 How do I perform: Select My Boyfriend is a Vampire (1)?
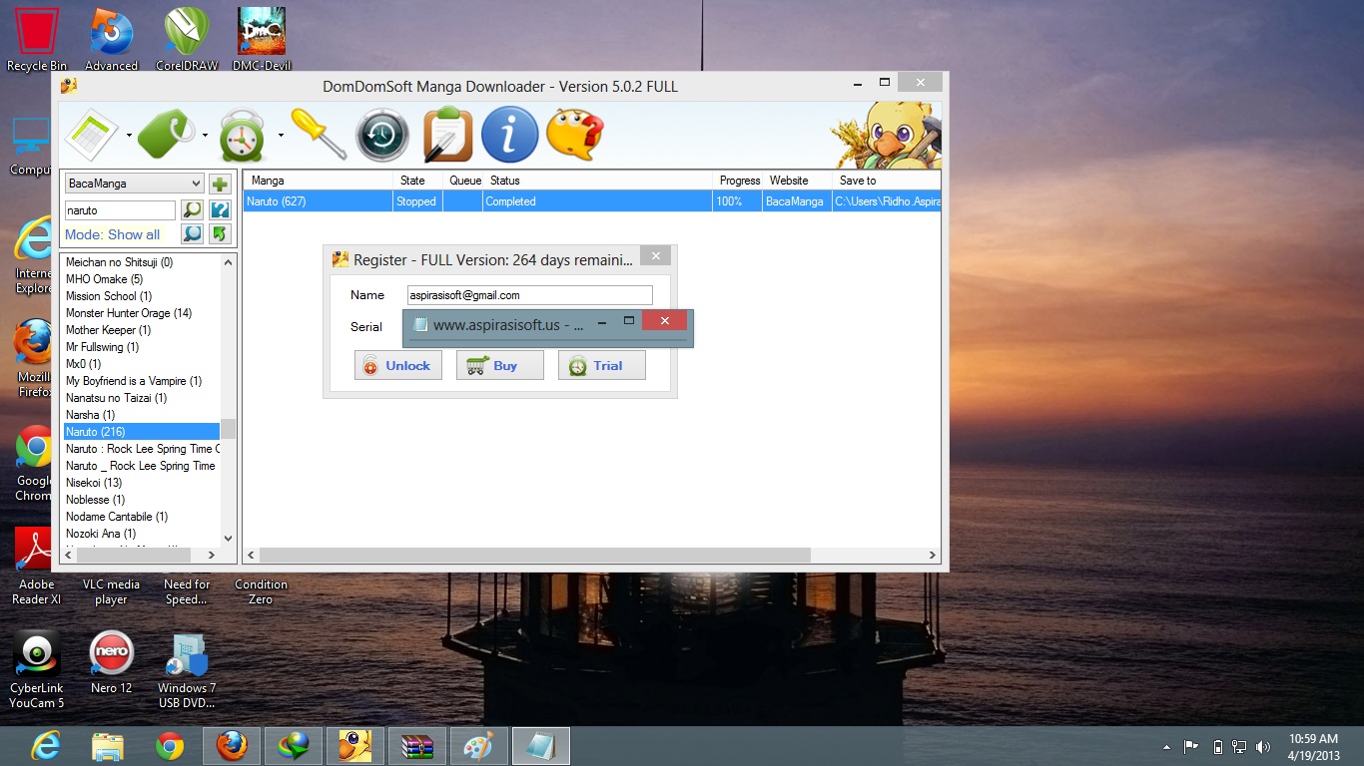click(x=142, y=381)
